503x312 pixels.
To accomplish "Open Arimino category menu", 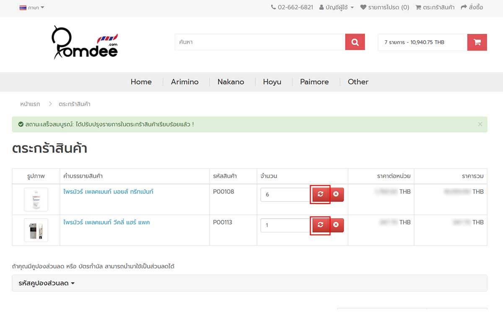I will tap(185, 82).
